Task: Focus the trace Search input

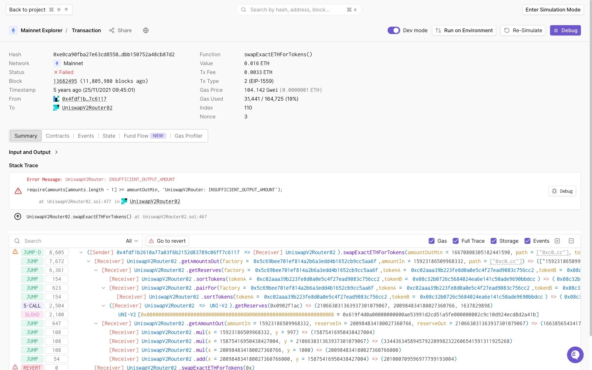Action: click(x=70, y=241)
